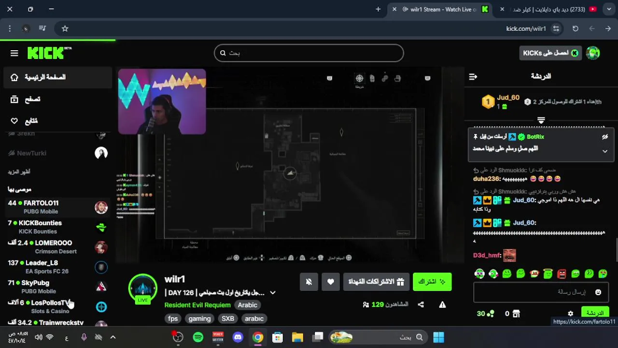
Task: Click the Gift Subscriptions button
Action: 376,282
